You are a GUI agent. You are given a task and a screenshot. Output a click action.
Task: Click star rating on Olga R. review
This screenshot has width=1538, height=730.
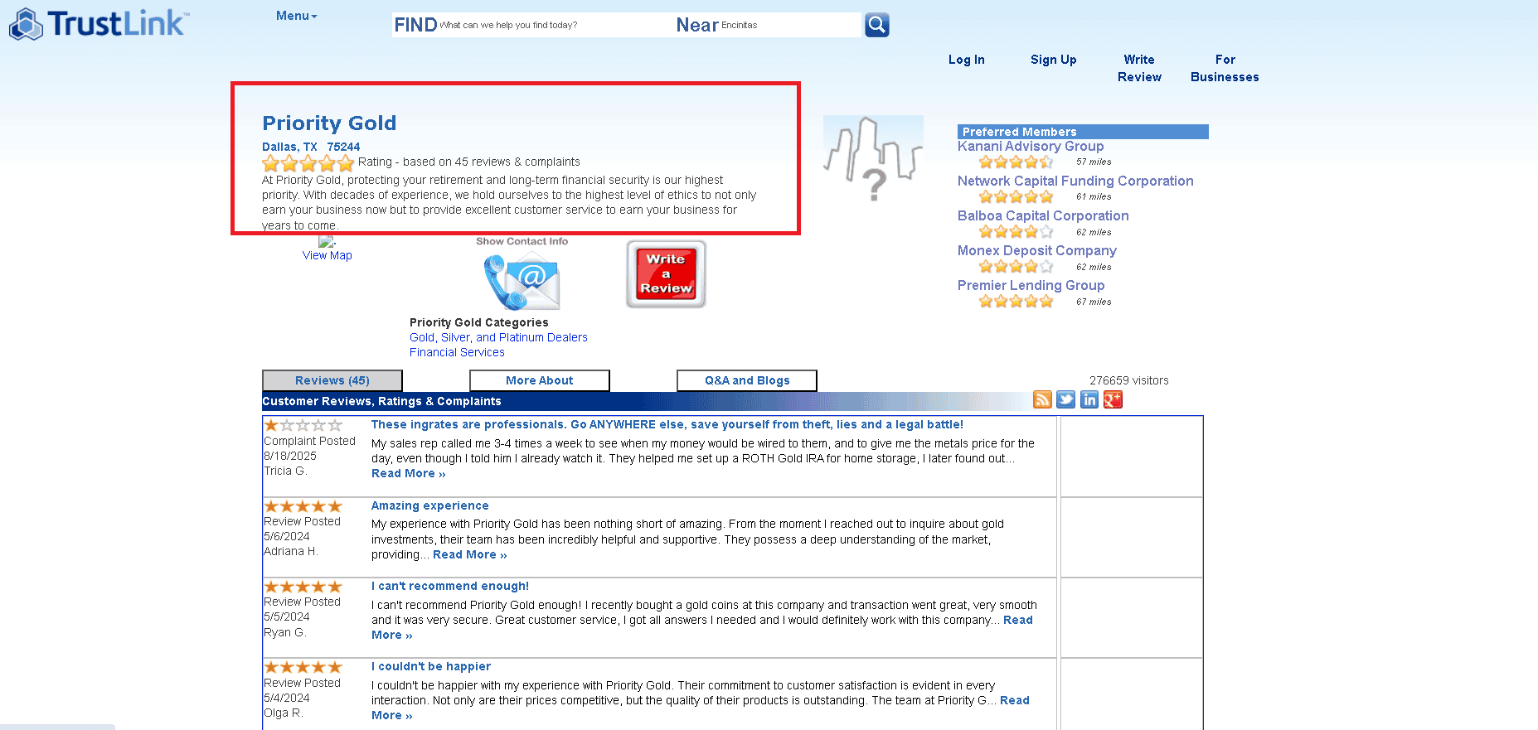tap(303, 667)
